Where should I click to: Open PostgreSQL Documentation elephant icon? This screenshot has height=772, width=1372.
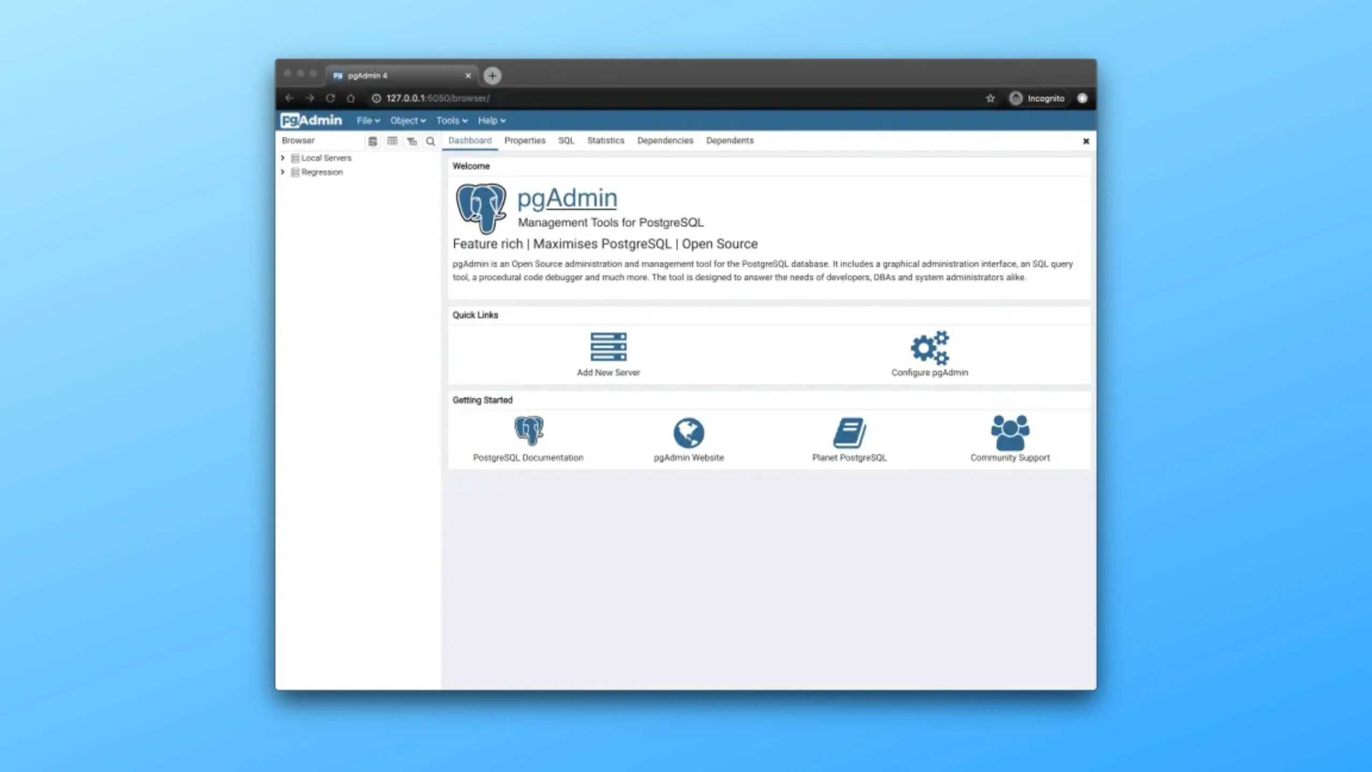528,431
